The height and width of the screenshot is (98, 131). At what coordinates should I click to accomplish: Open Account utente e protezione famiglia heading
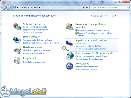91,26
